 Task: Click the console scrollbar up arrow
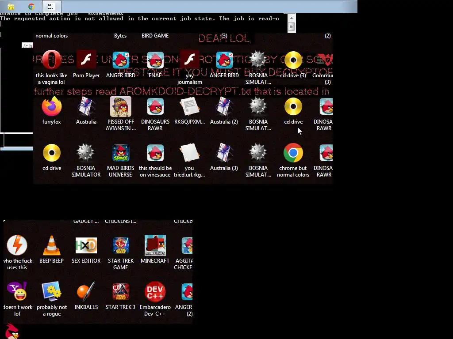(x=292, y=18)
